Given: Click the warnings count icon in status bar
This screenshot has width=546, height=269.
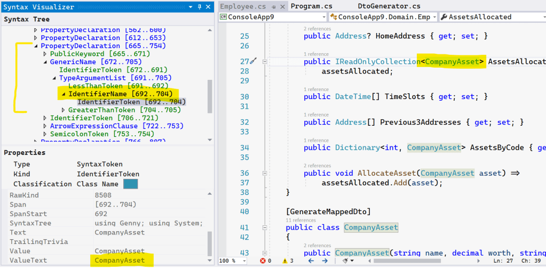Looking at the screenshot, I should pos(285,261).
